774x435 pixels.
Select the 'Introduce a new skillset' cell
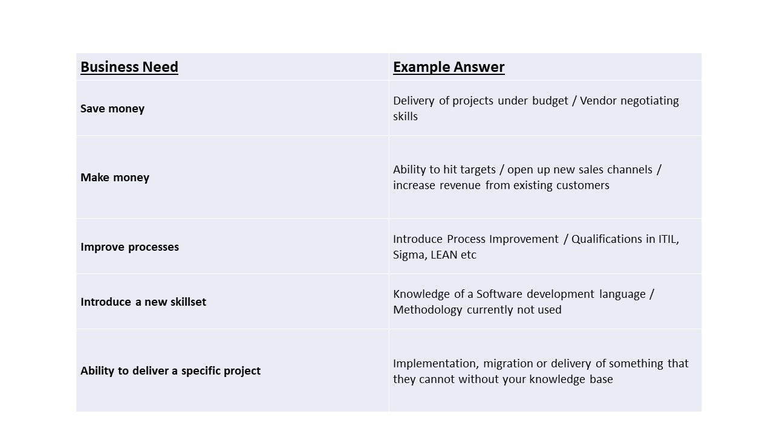coord(232,301)
